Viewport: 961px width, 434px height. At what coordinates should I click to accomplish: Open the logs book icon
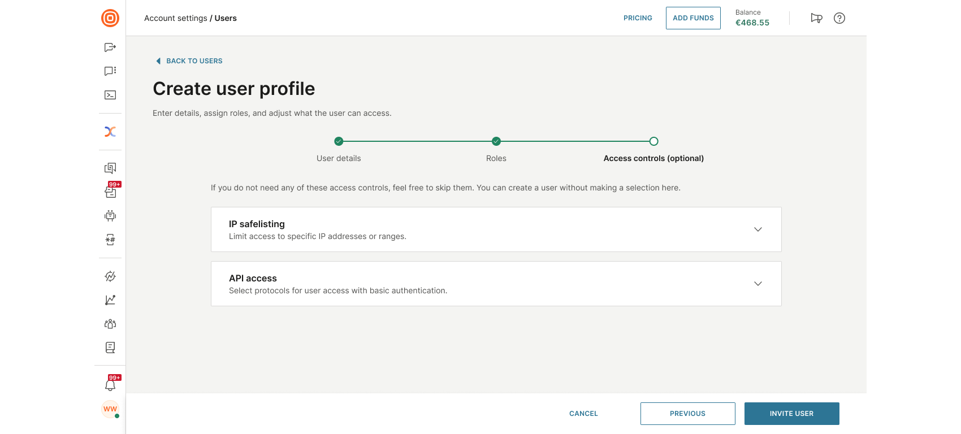pos(110,348)
